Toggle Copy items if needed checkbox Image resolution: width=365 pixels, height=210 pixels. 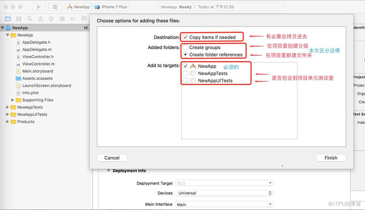click(x=185, y=37)
